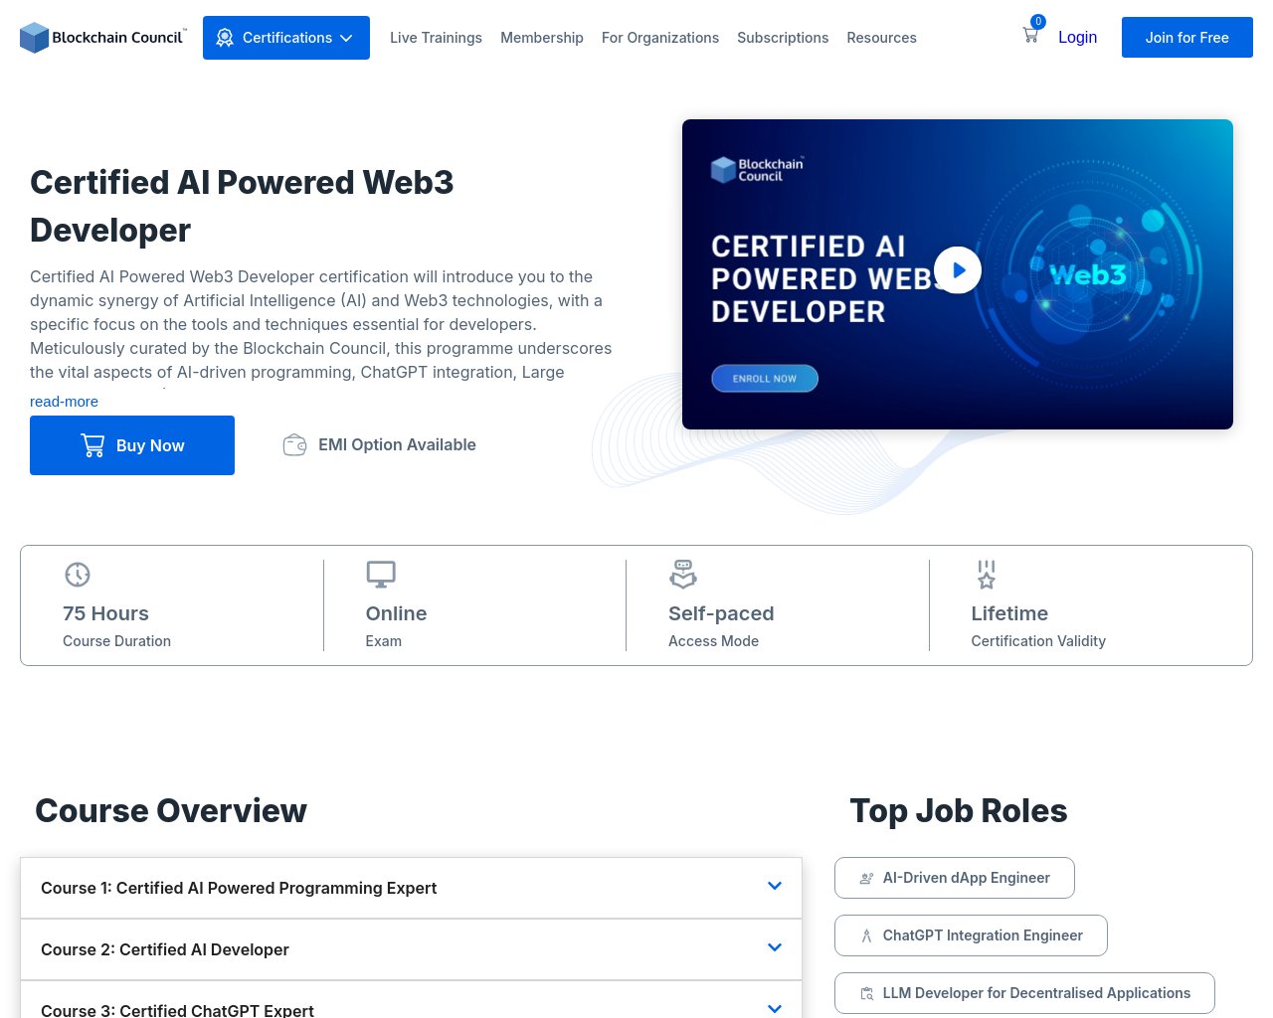Play the course intro video
This screenshot has height=1018, width=1273.
click(x=958, y=270)
